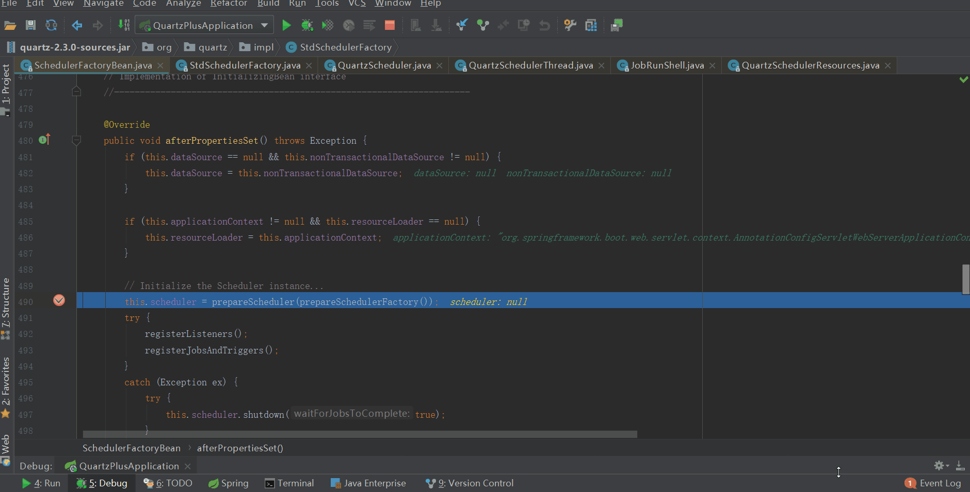The height and width of the screenshot is (492, 970).
Task: Click the Build project icon
Action: 124,25
